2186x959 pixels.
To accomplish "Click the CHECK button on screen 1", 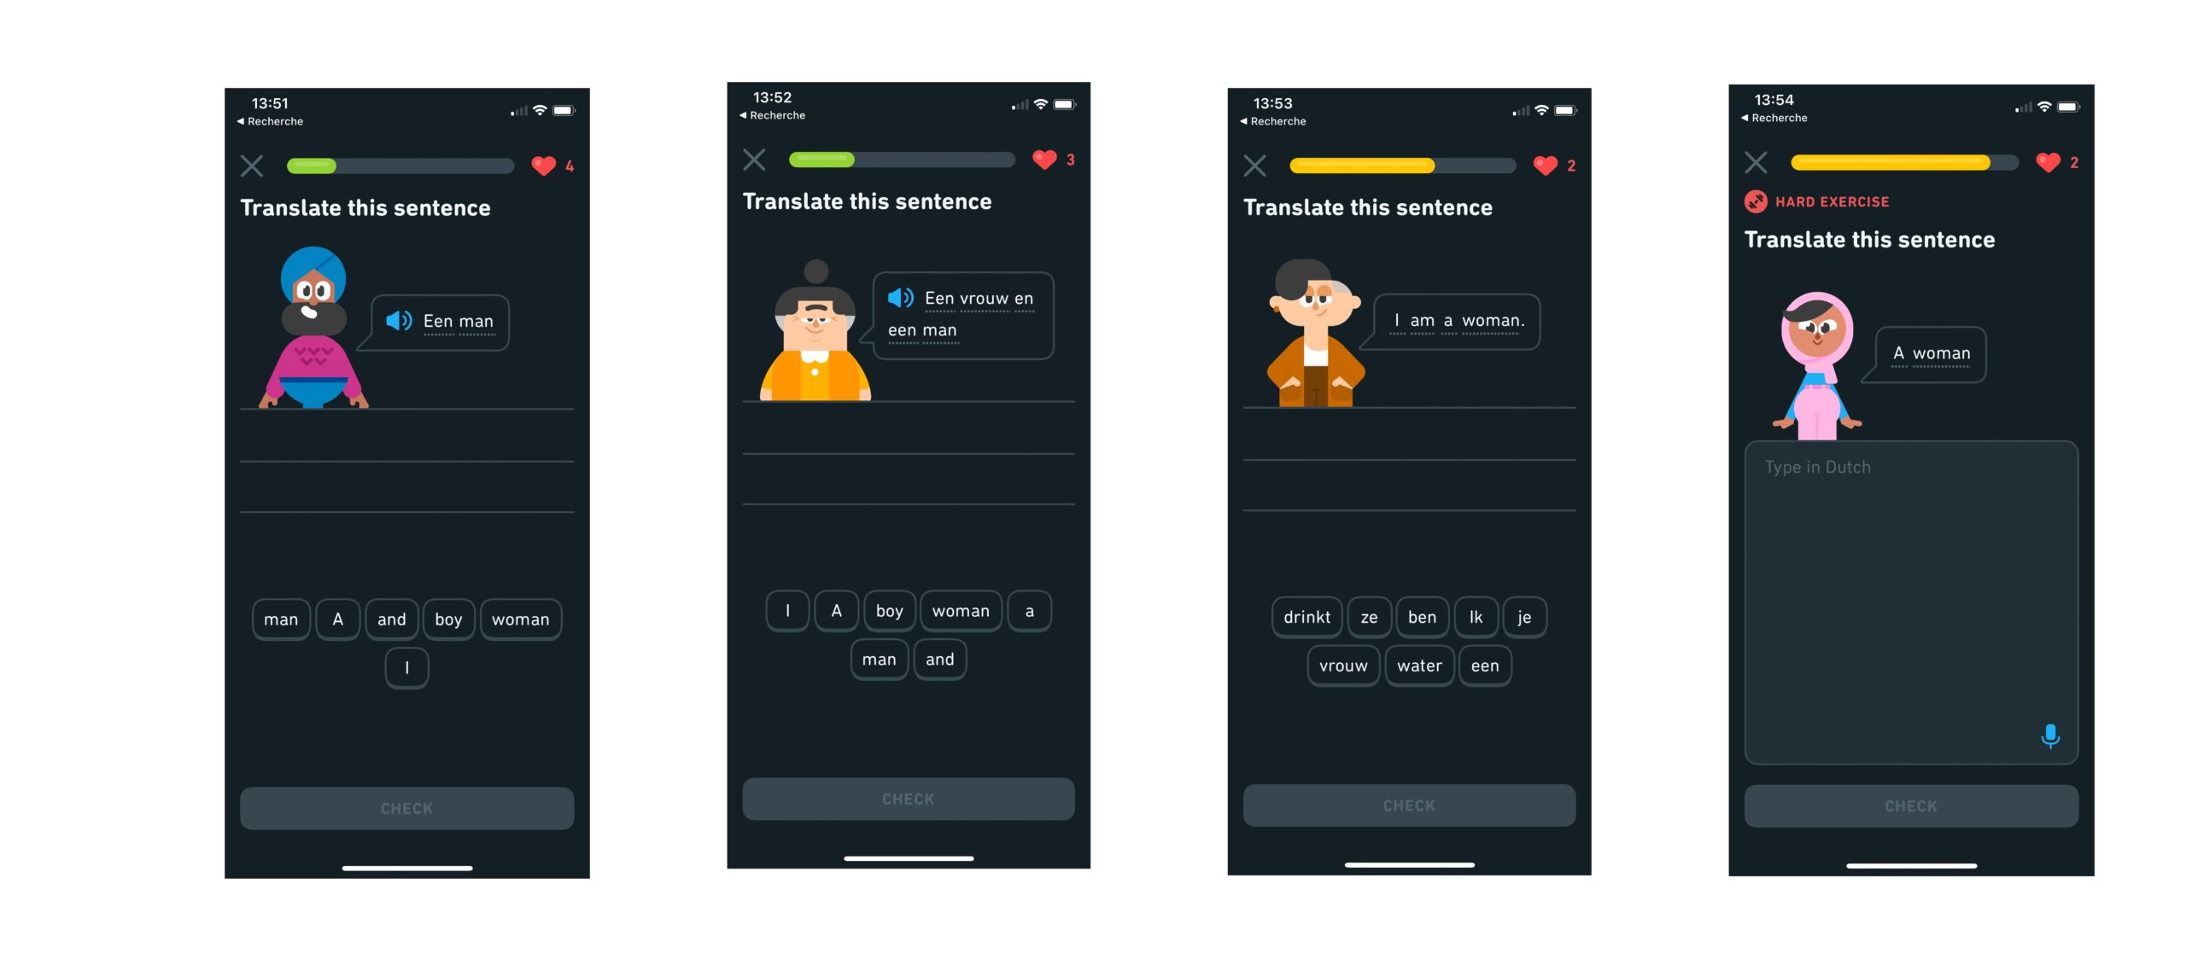I will tap(408, 807).
